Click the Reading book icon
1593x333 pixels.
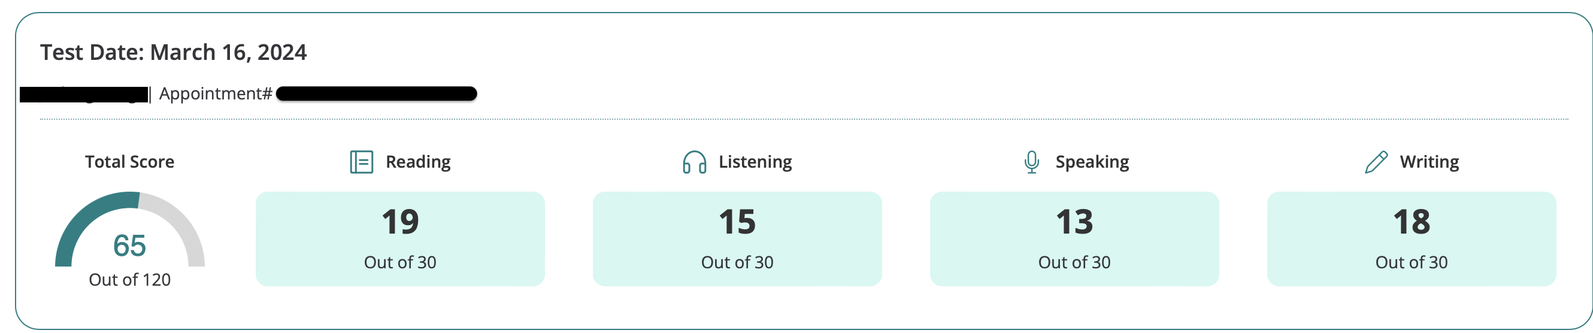361,162
